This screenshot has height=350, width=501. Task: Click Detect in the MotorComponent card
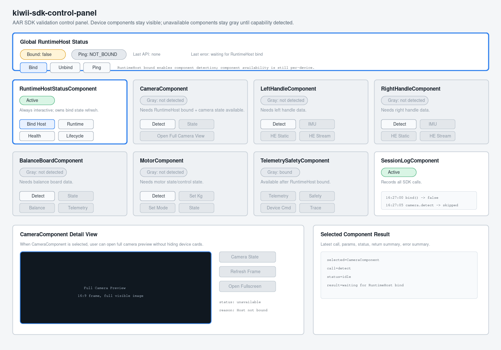coord(158,196)
